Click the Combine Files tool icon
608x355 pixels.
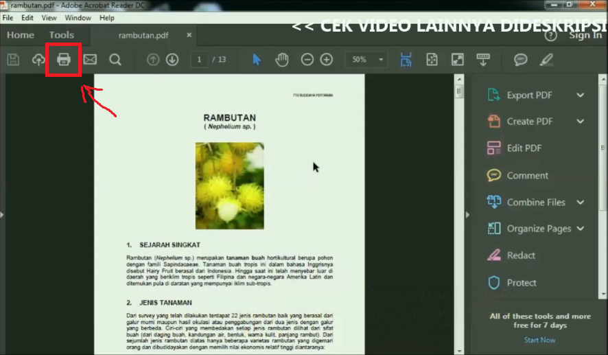(x=493, y=202)
